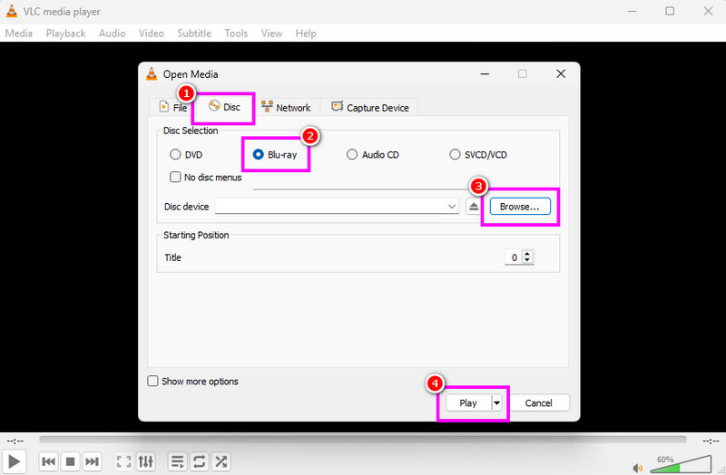Eject the disc with eject button

coord(474,207)
